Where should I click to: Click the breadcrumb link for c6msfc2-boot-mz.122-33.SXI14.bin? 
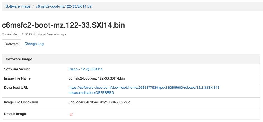pyautogui.click(x=64, y=6)
